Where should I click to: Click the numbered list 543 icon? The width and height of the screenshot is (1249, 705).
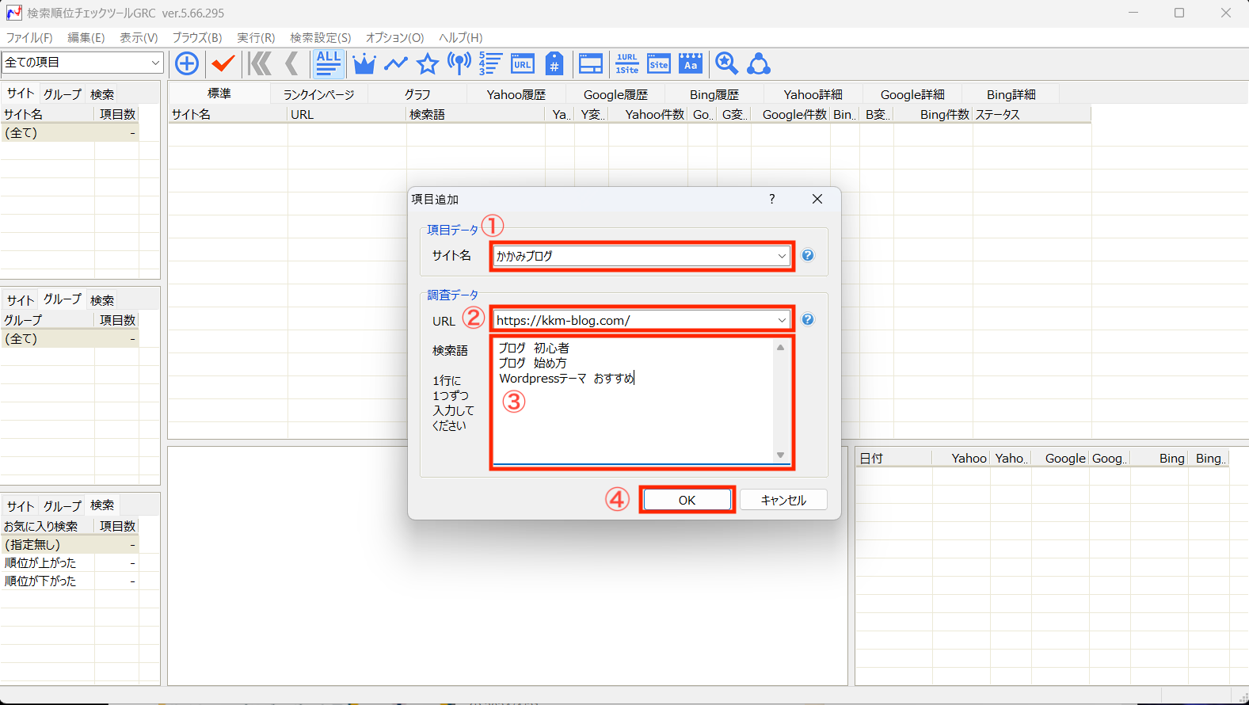coord(490,63)
